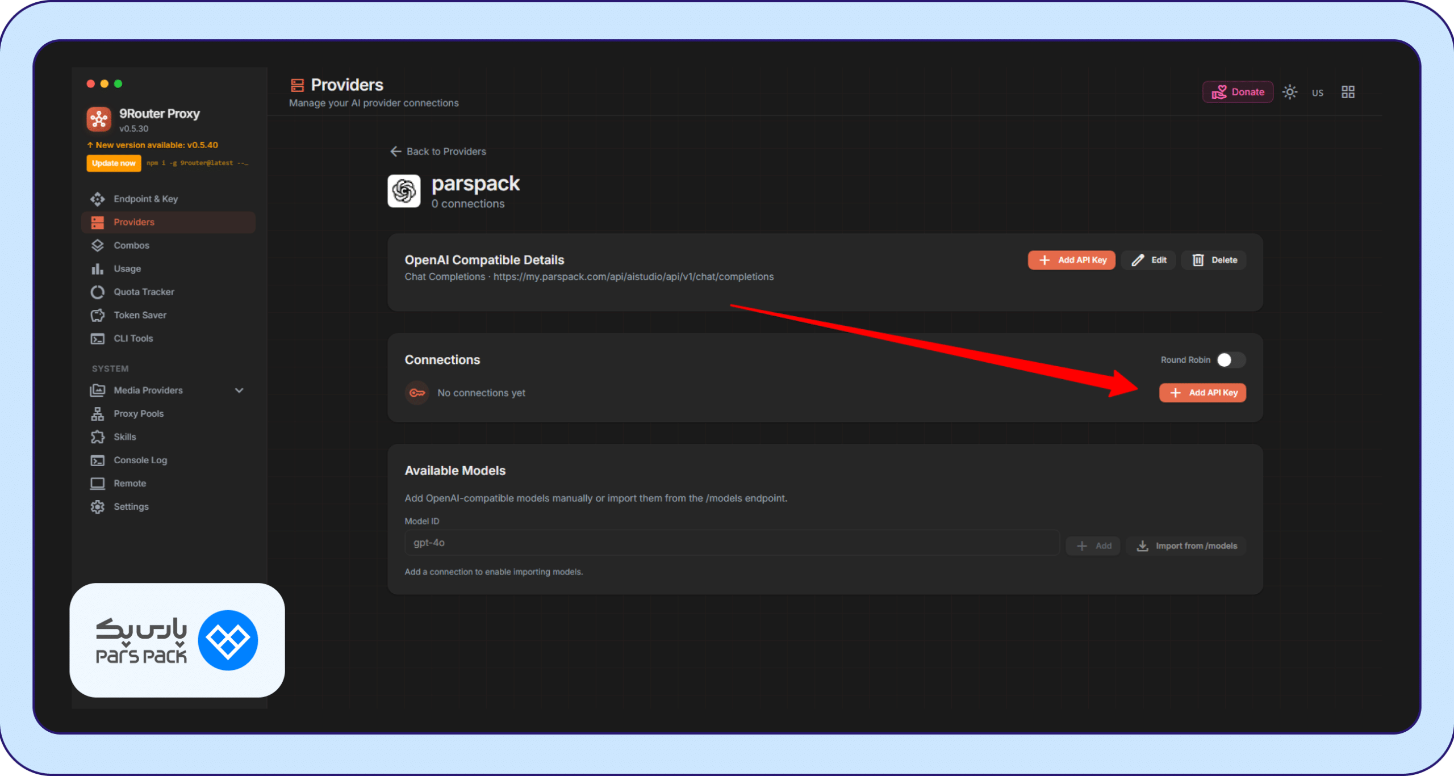The height and width of the screenshot is (776, 1454).
Task: Select Providers in the sidebar
Action: (168, 222)
